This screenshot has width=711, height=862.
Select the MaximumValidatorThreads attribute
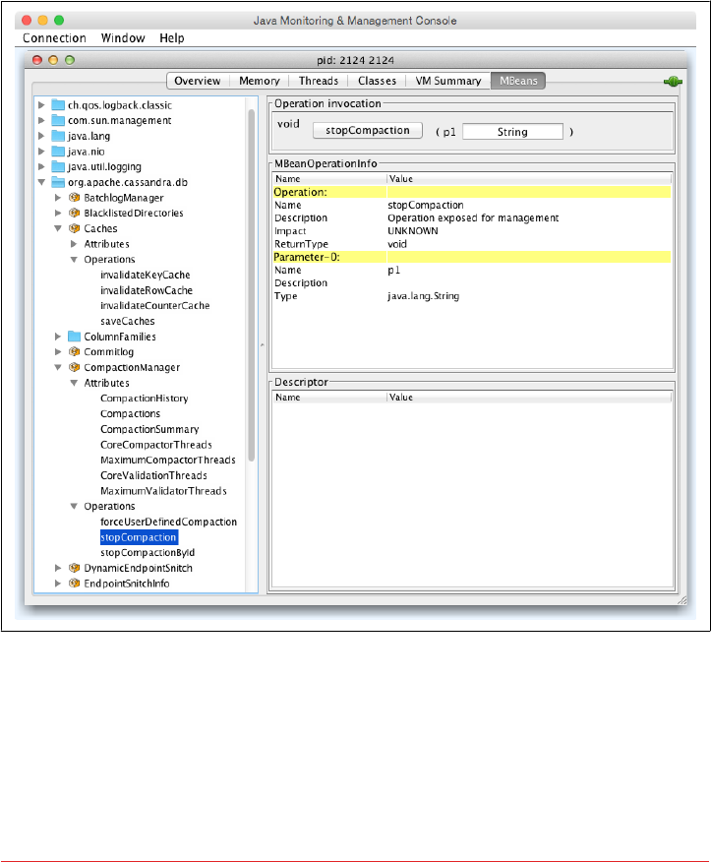[163, 491]
